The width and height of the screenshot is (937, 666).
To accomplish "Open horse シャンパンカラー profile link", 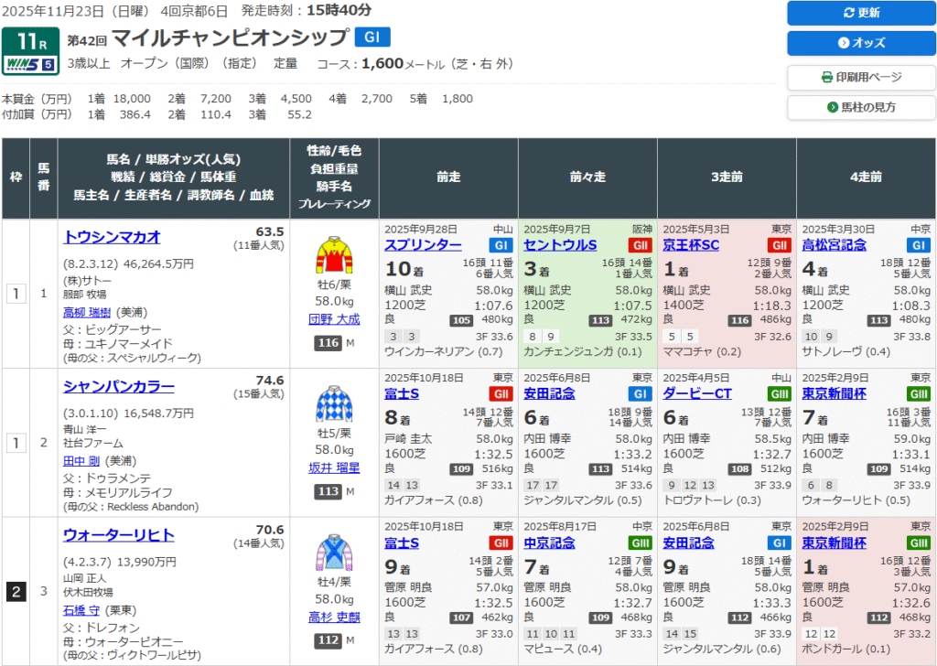I will point(119,386).
